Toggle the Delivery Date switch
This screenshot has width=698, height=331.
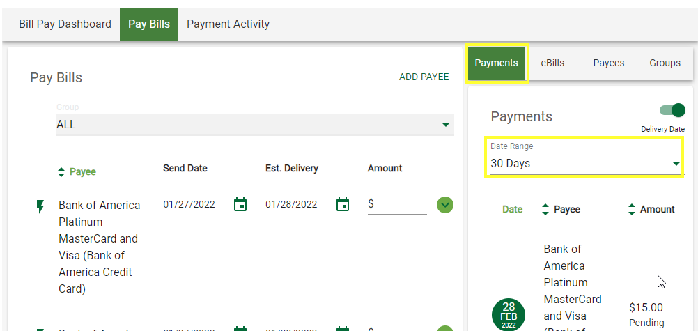[672, 110]
